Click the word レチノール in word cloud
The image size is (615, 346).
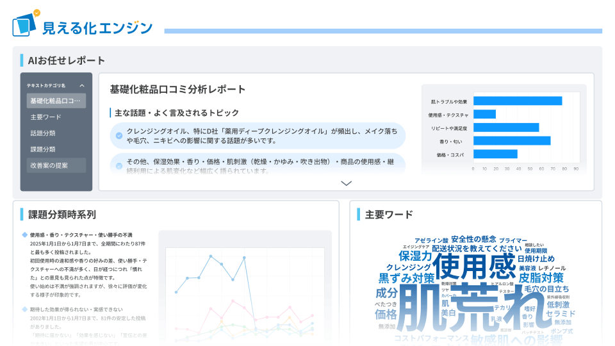552,268
